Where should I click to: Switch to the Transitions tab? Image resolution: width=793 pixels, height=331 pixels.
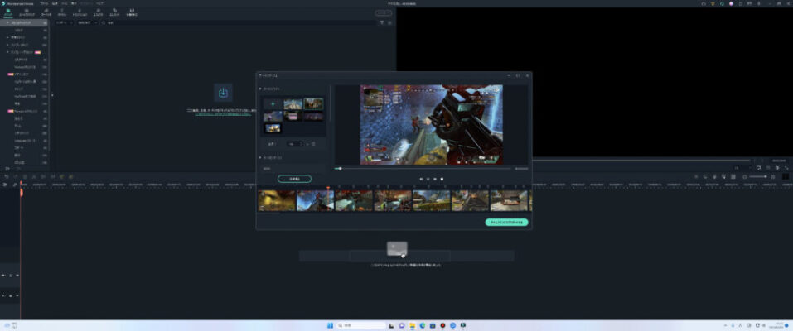(80, 12)
